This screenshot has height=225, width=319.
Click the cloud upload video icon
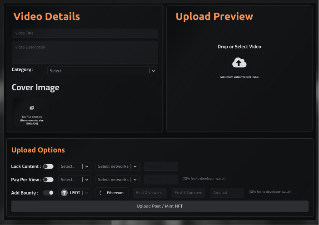(239, 63)
